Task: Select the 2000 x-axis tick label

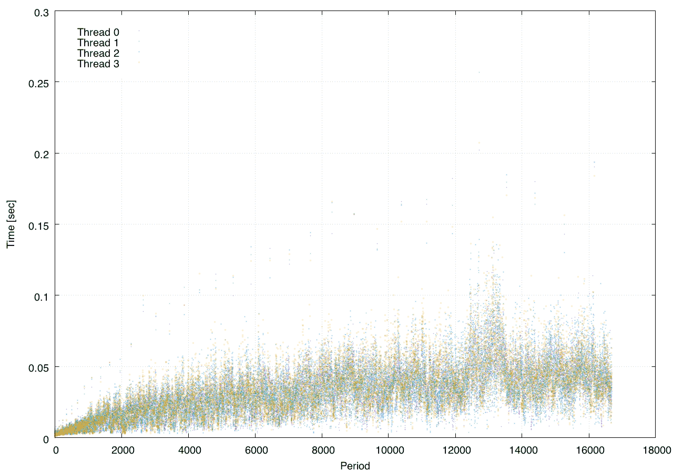Action: click(x=121, y=450)
